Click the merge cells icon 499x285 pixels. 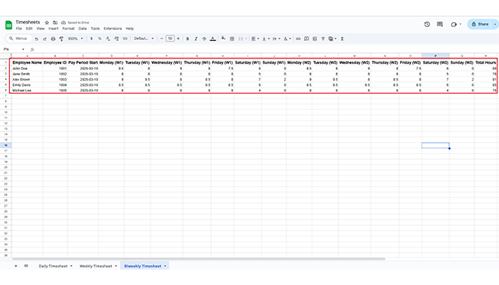[240, 39]
